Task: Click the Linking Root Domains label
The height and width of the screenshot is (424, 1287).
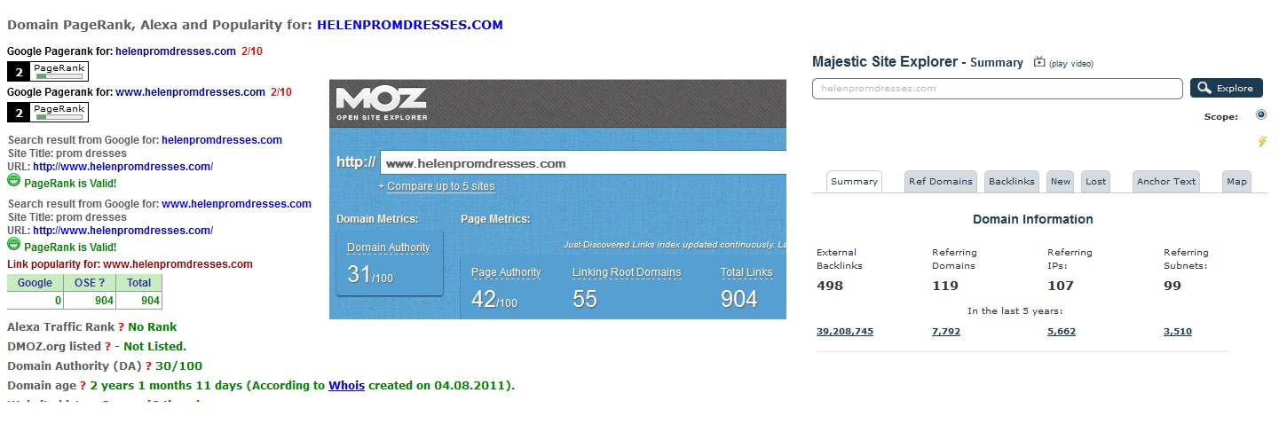Action: click(627, 272)
